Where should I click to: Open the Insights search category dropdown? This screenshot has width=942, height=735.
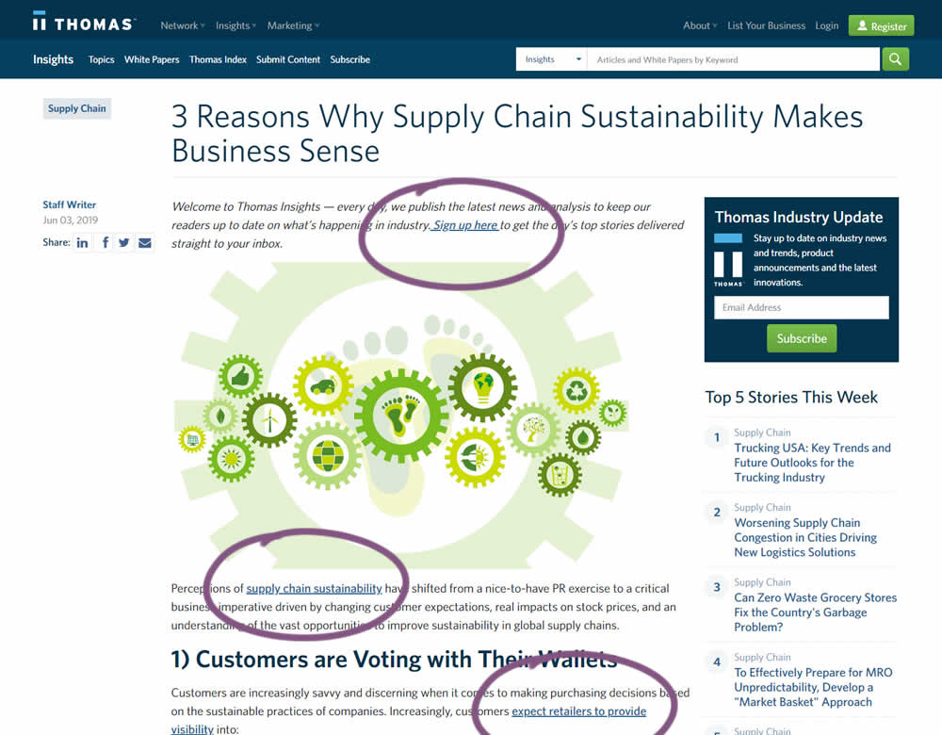click(x=552, y=59)
